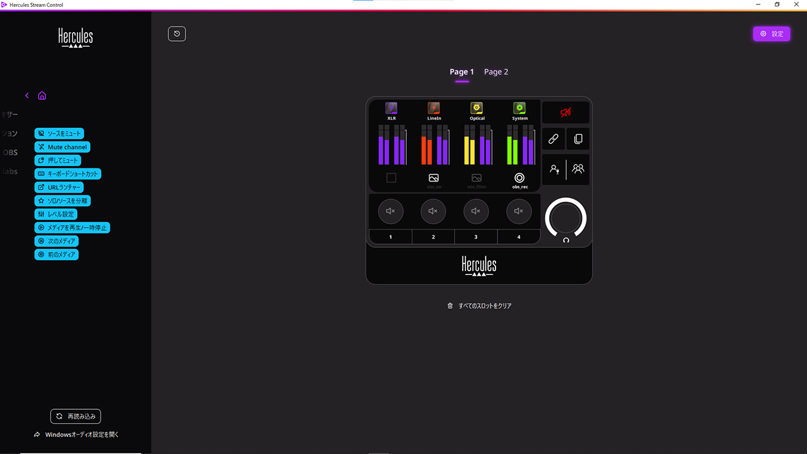Viewport: 807px width, 454px height.
Task: Click the green System channel icon
Action: 520,108
